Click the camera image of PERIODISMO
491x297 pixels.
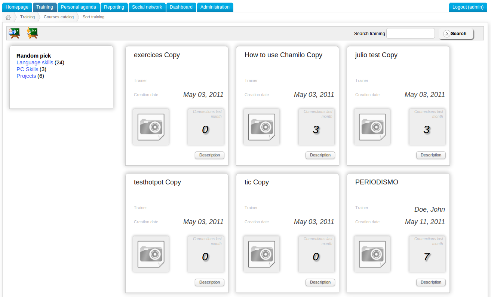click(x=372, y=254)
